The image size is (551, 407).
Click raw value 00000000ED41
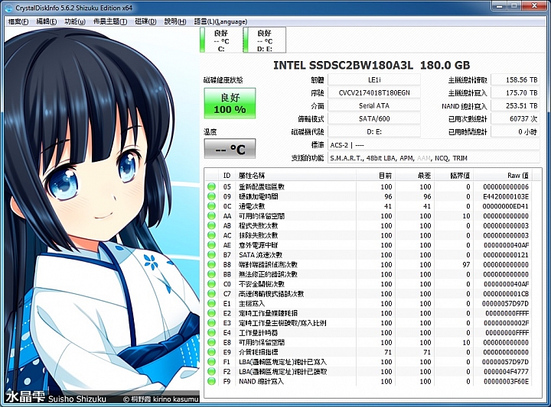506,206
